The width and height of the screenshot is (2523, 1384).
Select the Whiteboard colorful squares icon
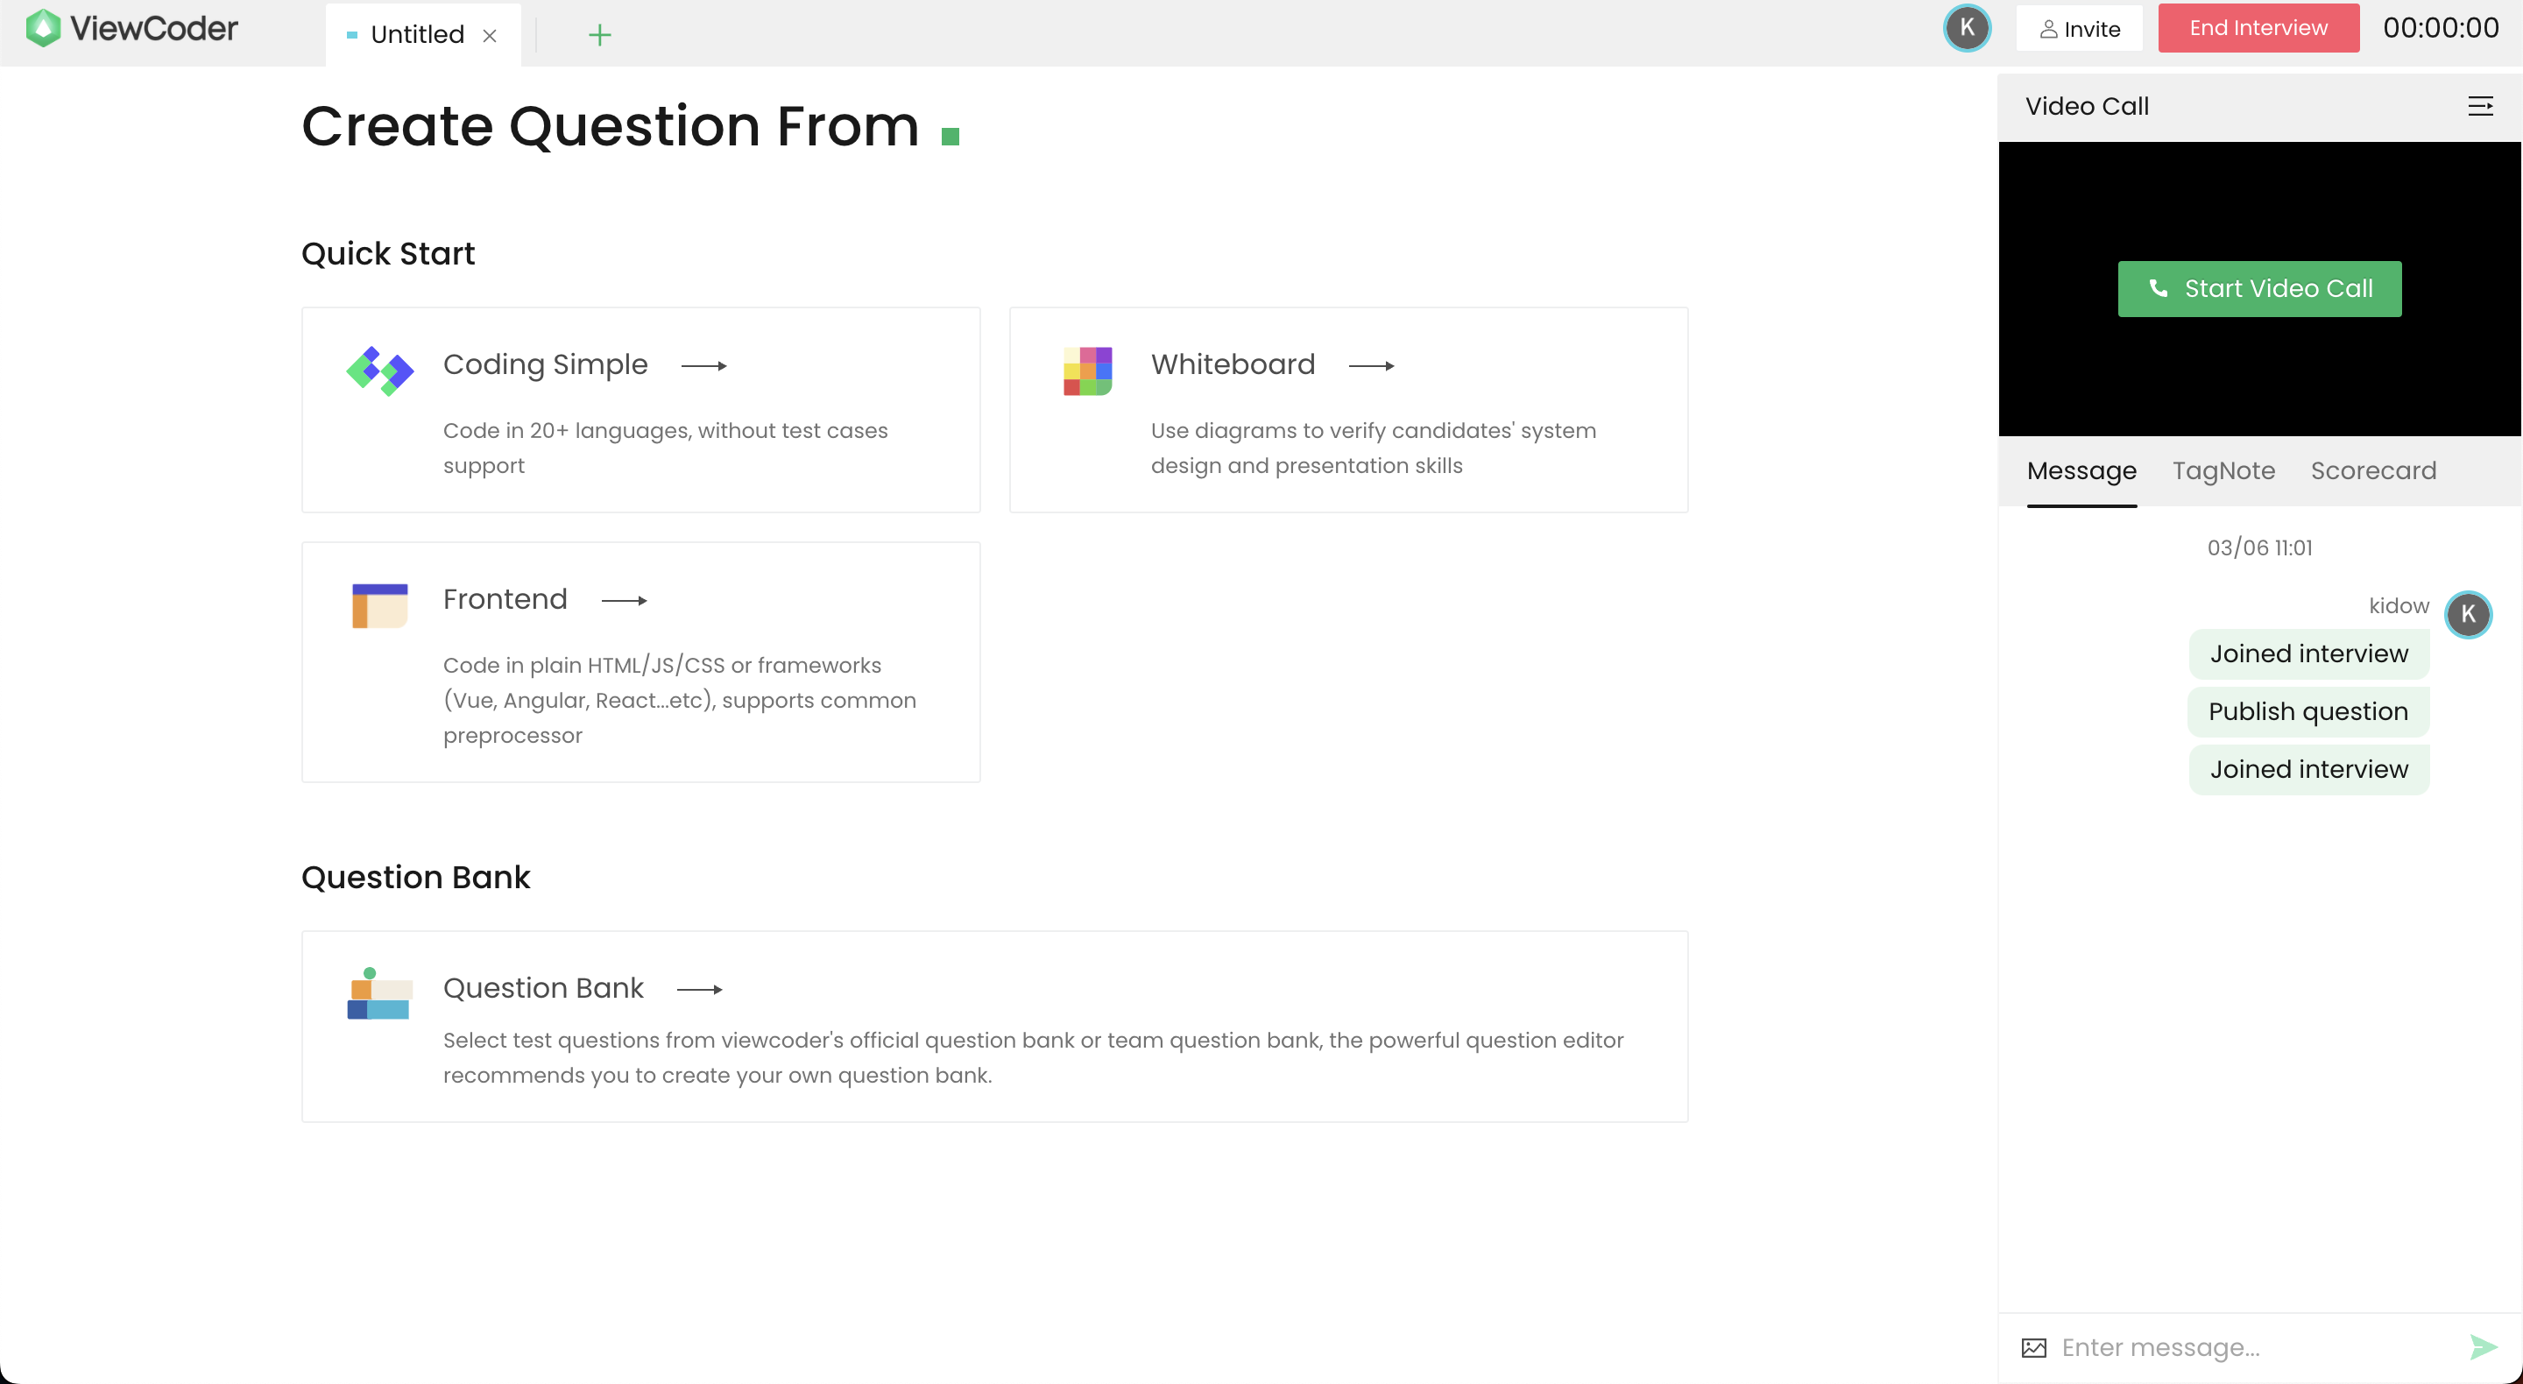coord(1087,371)
